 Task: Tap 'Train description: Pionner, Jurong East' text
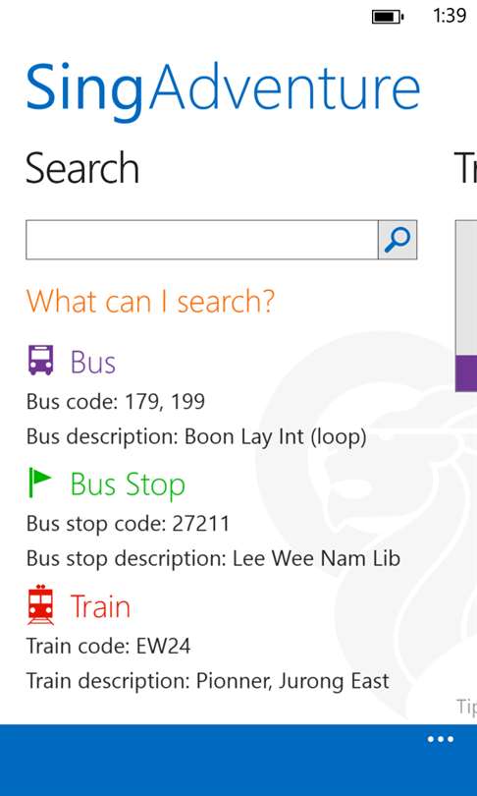208,681
